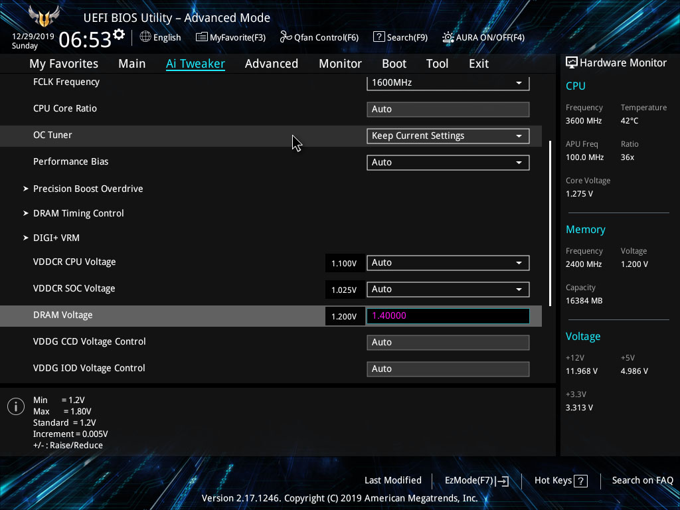Click the TUF logo emblem

[44, 16]
